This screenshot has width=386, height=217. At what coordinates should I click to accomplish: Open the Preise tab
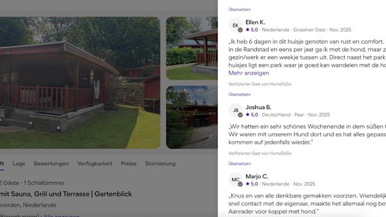(x=129, y=164)
